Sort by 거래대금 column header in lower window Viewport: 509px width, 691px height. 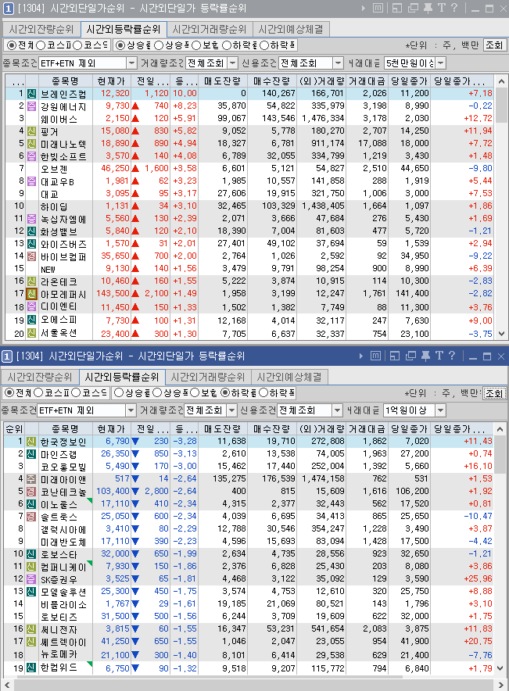pyautogui.click(x=367, y=429)
